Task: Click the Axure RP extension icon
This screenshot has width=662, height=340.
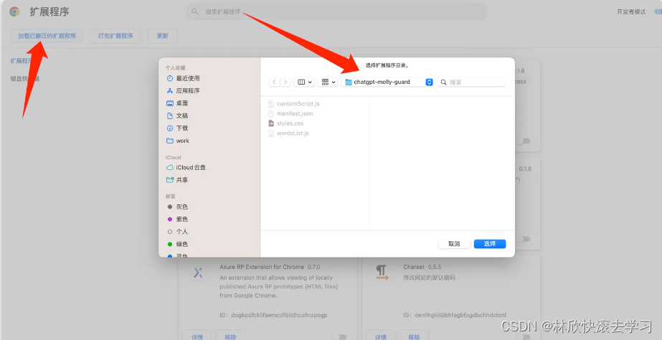Action: 199,273
